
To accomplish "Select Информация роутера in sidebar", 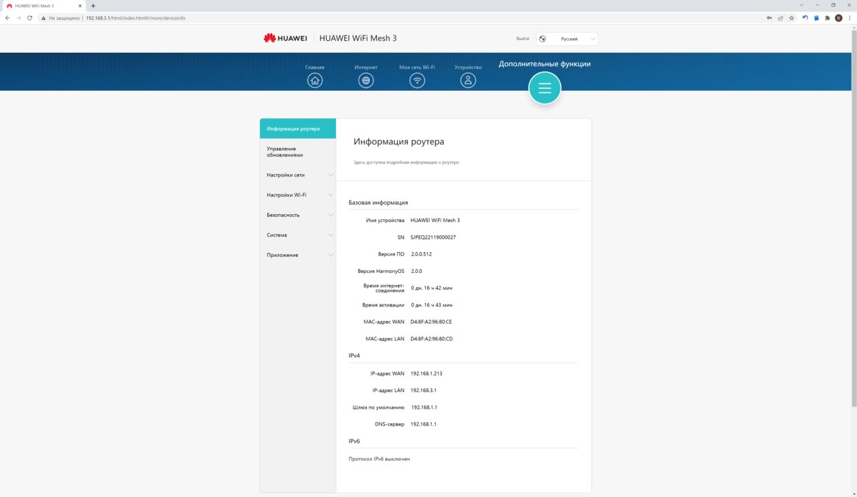I will coord(298,128).
